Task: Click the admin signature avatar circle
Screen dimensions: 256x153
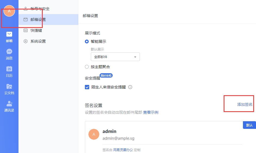Action: 94,134
